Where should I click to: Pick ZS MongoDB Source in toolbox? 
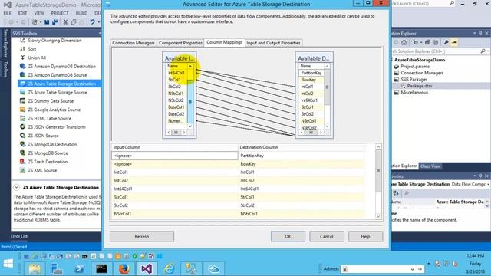coord(48,153)
